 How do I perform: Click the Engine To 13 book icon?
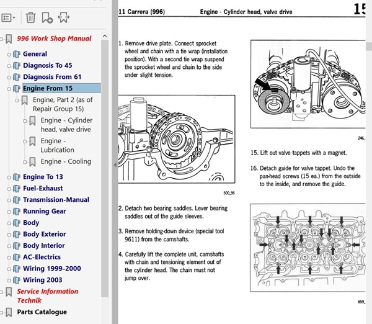pos(16,177)
